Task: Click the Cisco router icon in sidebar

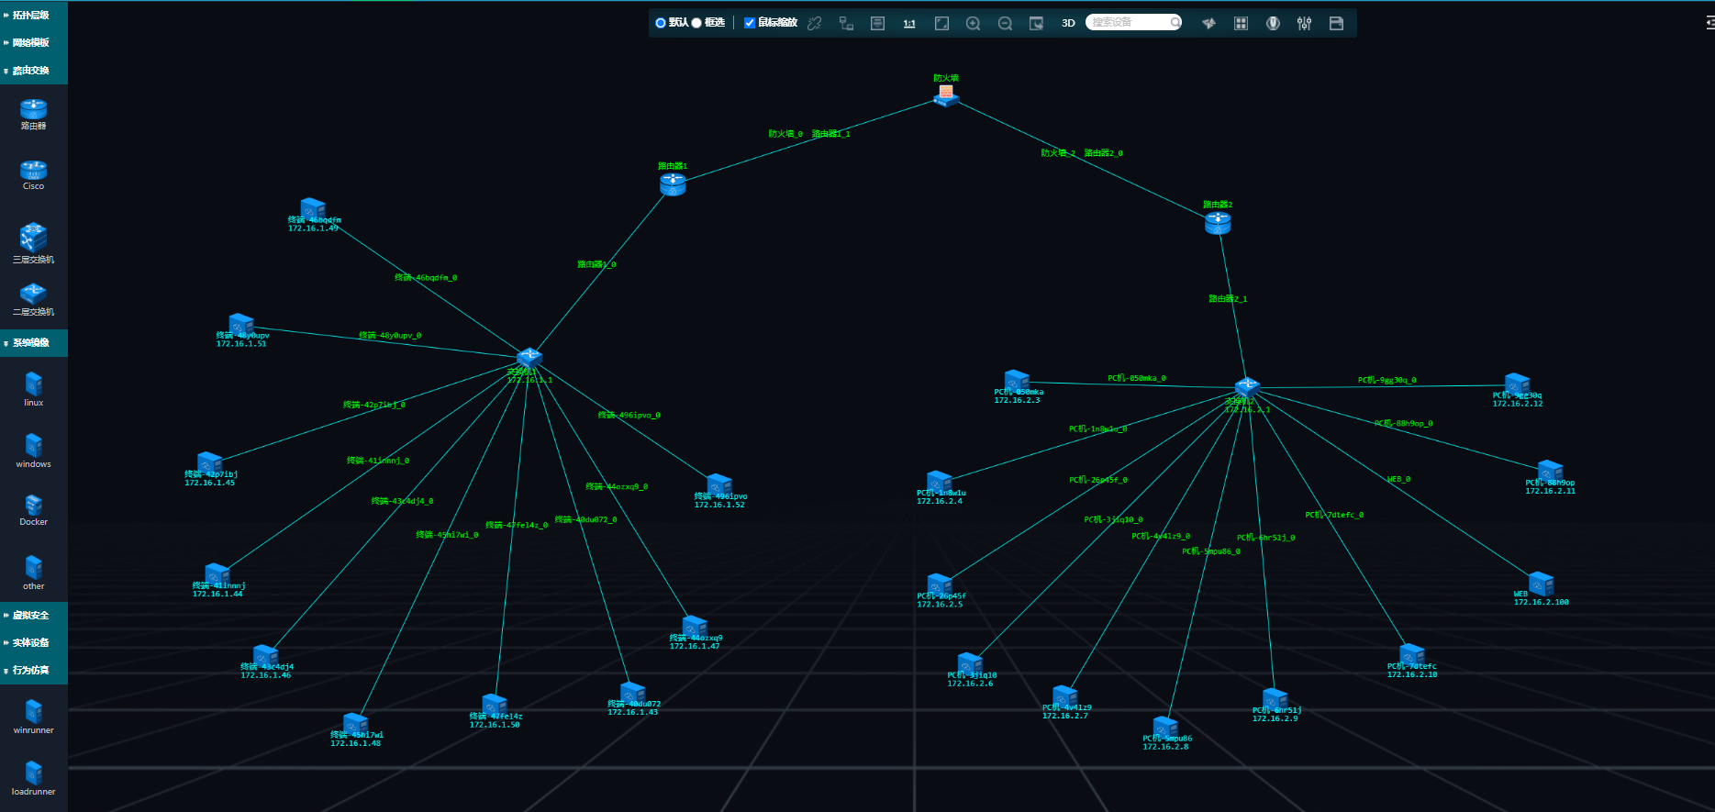Action: point(33,172)
